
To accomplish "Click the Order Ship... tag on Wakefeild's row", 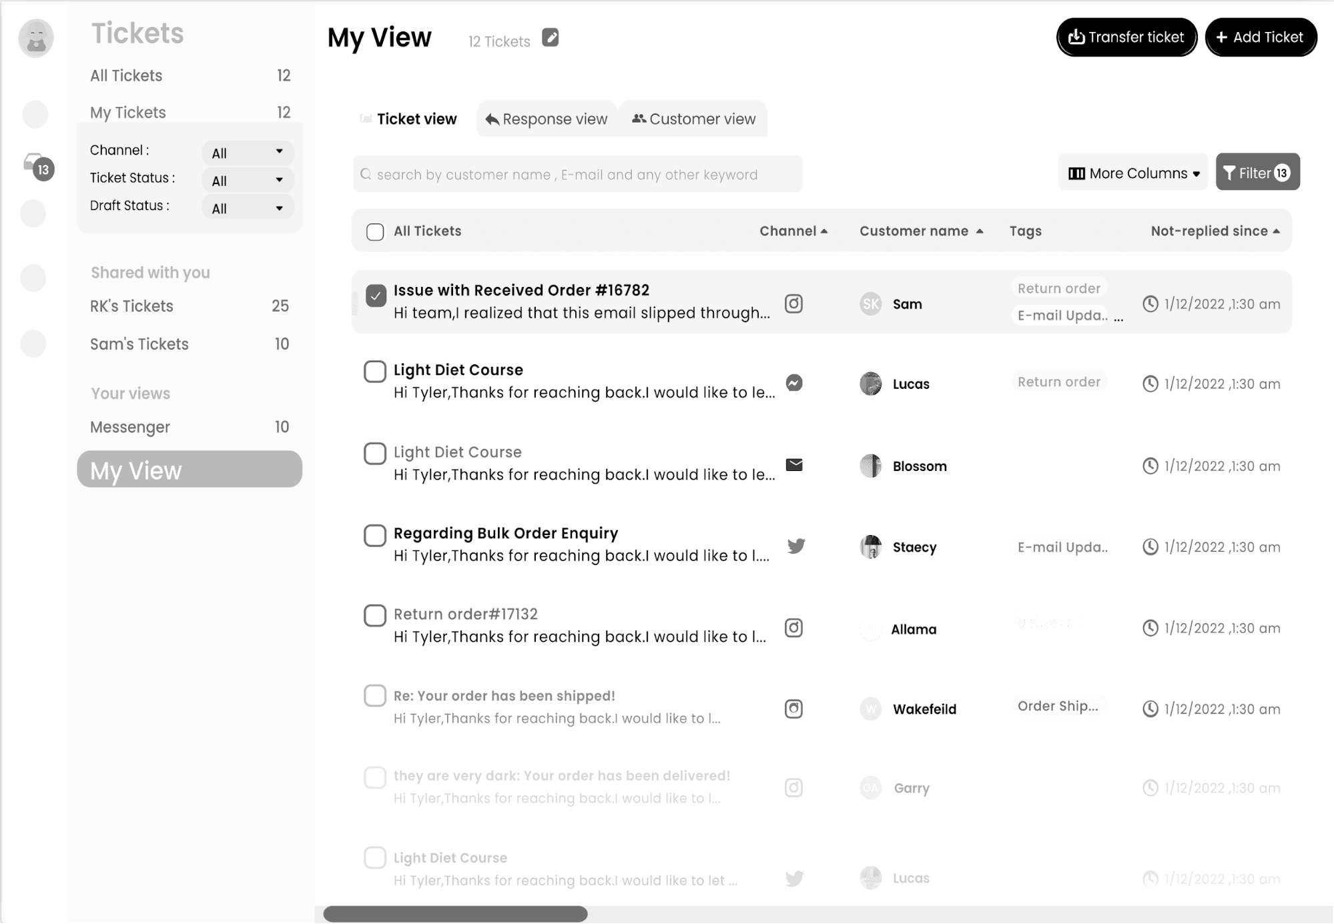I will tap(1058, 706).
